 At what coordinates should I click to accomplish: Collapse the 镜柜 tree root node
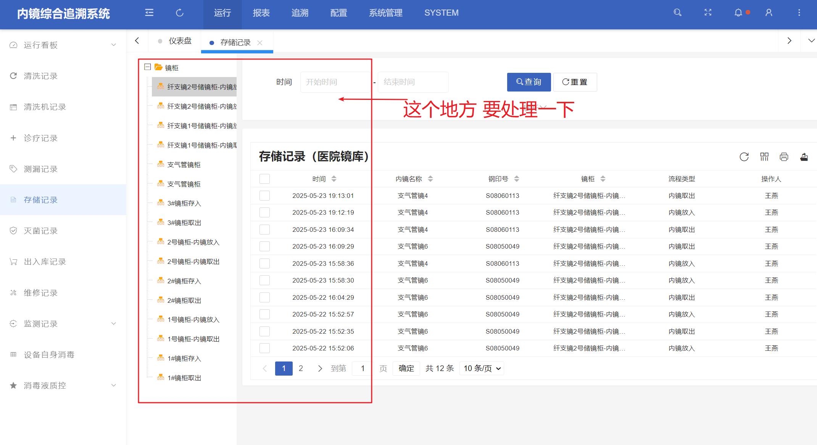click(148, 67)
